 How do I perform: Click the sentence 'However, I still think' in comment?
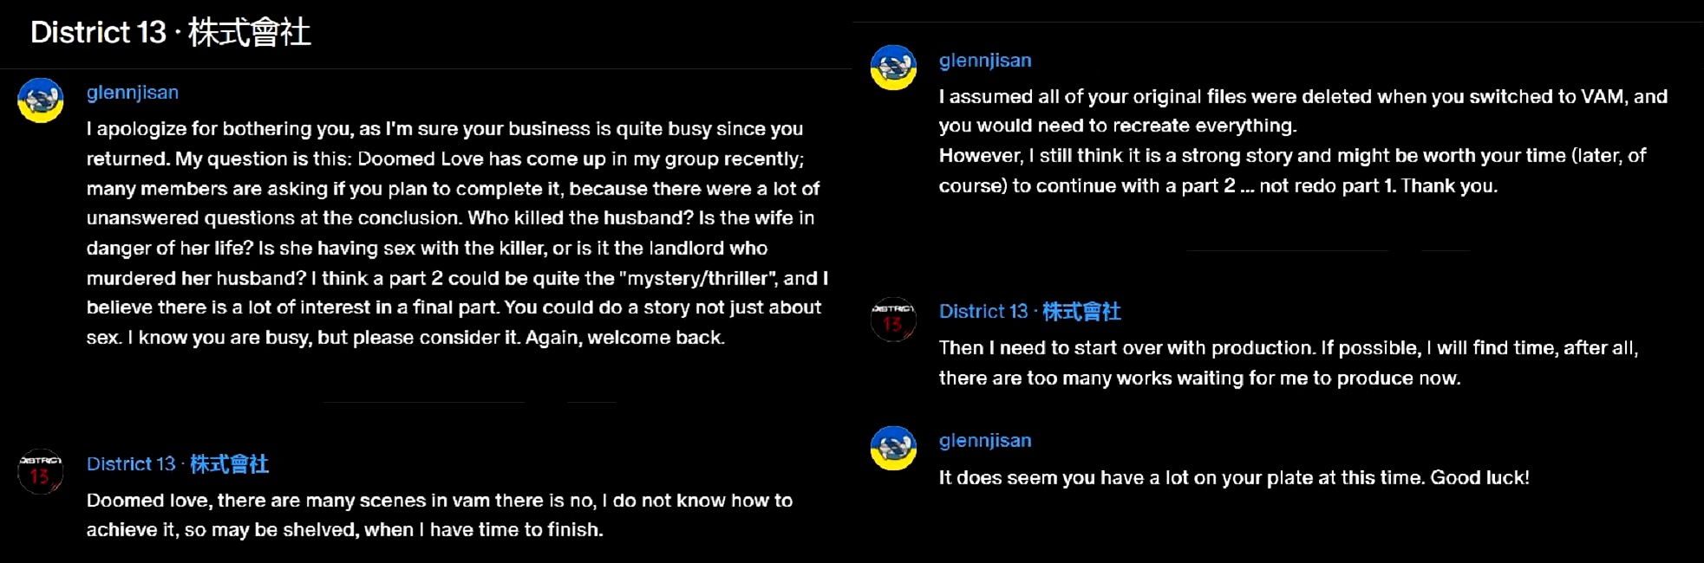click(x=1292, y=171)
